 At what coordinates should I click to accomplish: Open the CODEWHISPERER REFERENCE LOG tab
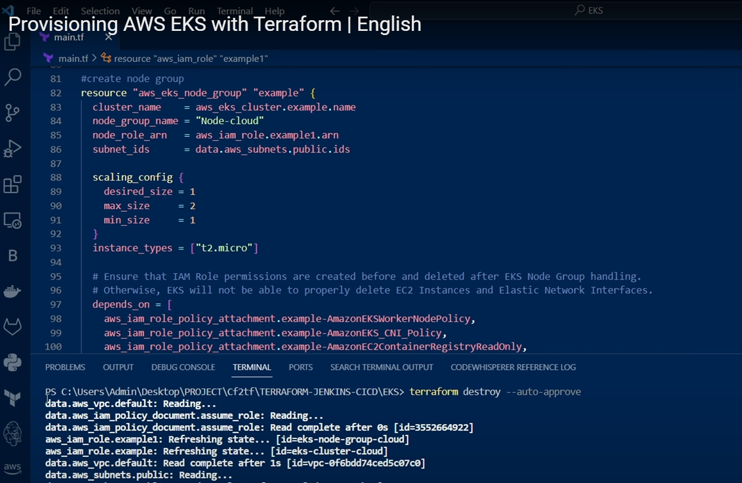(514, 367)
